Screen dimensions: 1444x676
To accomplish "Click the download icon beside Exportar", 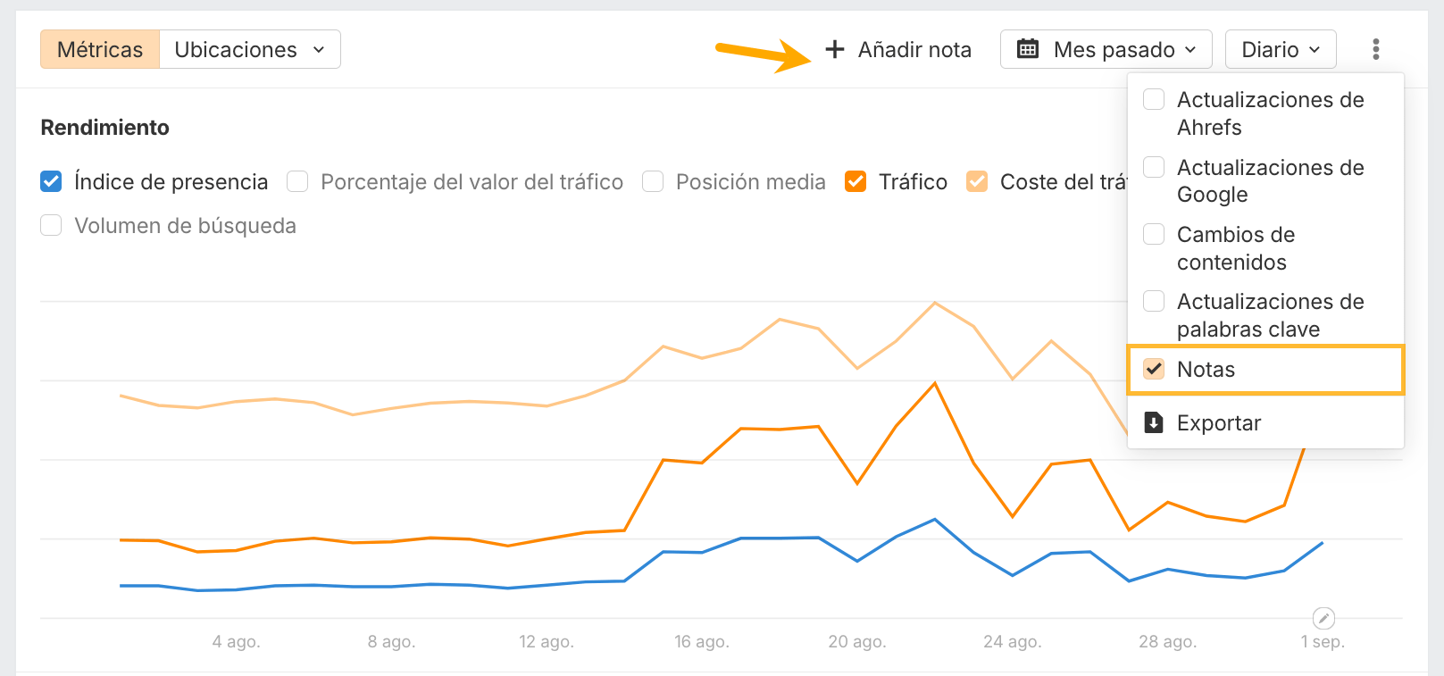I will (1154, 422).
